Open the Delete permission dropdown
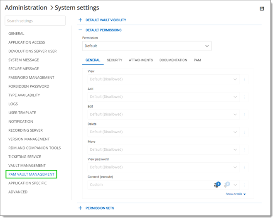Screen dimensions: 275x220 [x=164, y=132]
